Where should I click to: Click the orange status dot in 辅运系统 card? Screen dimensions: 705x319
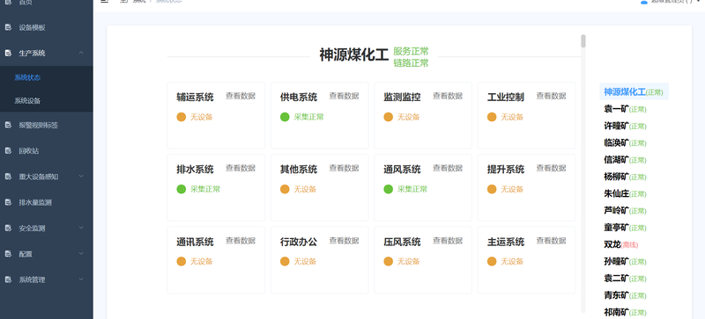(x=182, y=117)
